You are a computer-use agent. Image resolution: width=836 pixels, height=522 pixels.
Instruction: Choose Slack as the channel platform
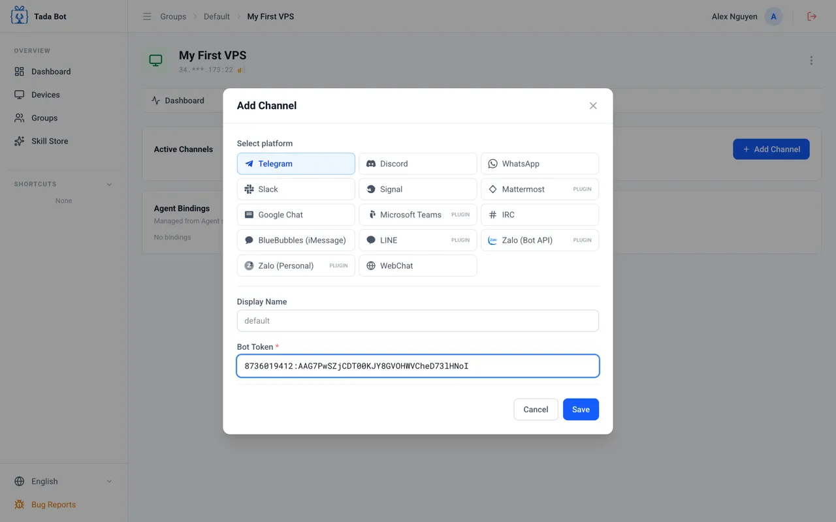[296, 189]
